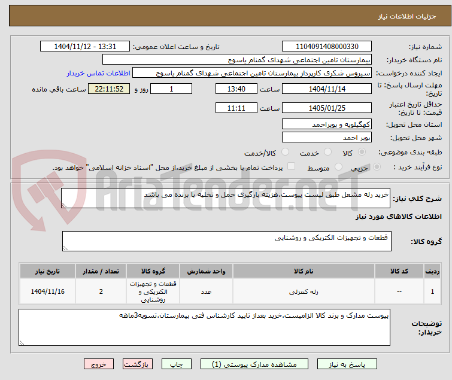Screen dimensions: 452x380
Task: Click the resize handle of شرح کلی نیاز box
Action: (x=64, y=205)
